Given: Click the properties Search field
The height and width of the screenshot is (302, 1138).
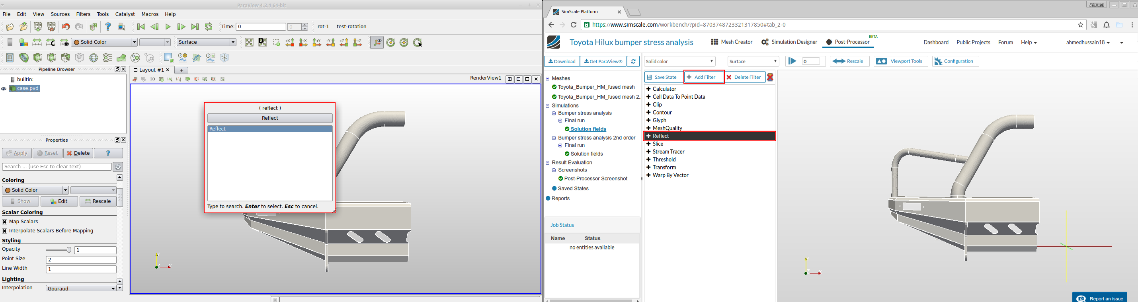Looking at the screenshot, I should (x=57, y=167).
